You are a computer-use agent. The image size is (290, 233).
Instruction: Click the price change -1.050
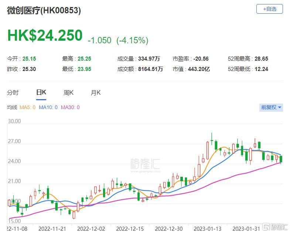tap(99, 40)
